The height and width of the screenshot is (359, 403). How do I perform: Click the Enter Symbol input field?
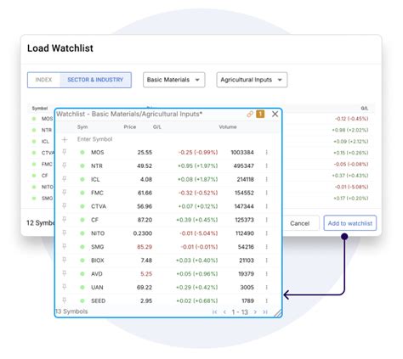pos(95,139)
